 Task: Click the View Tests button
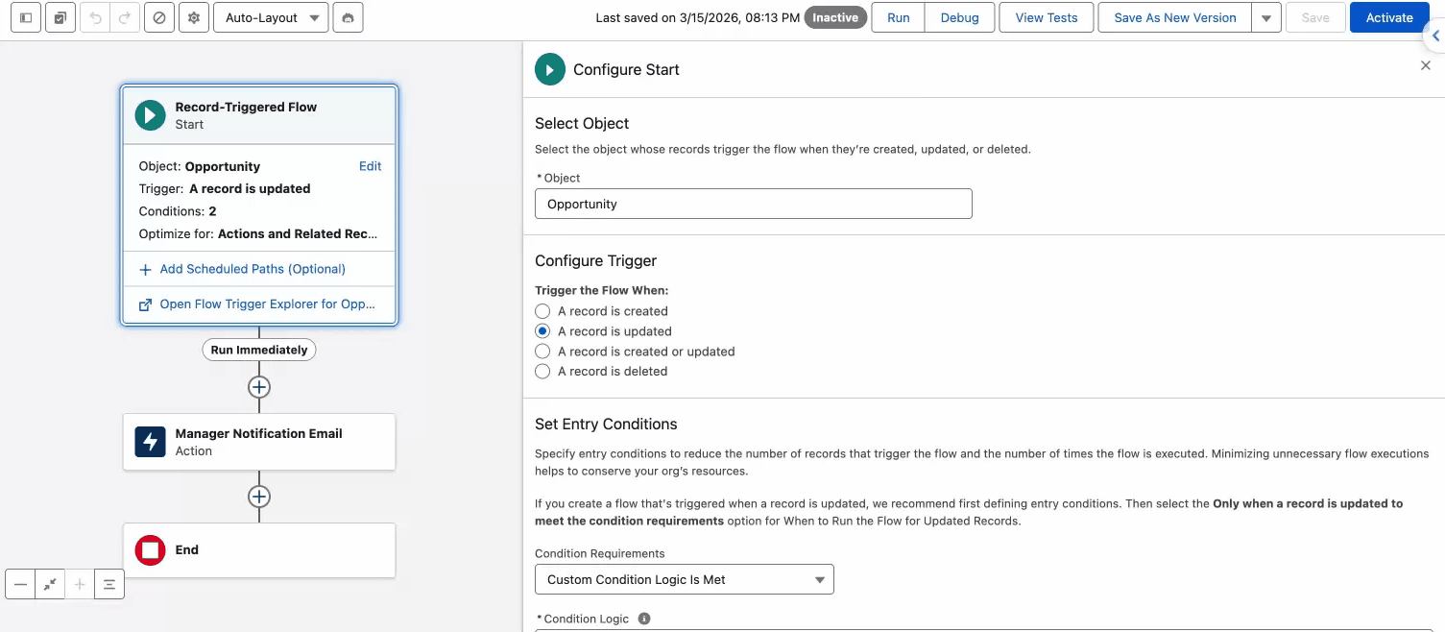coord(1046,17)
